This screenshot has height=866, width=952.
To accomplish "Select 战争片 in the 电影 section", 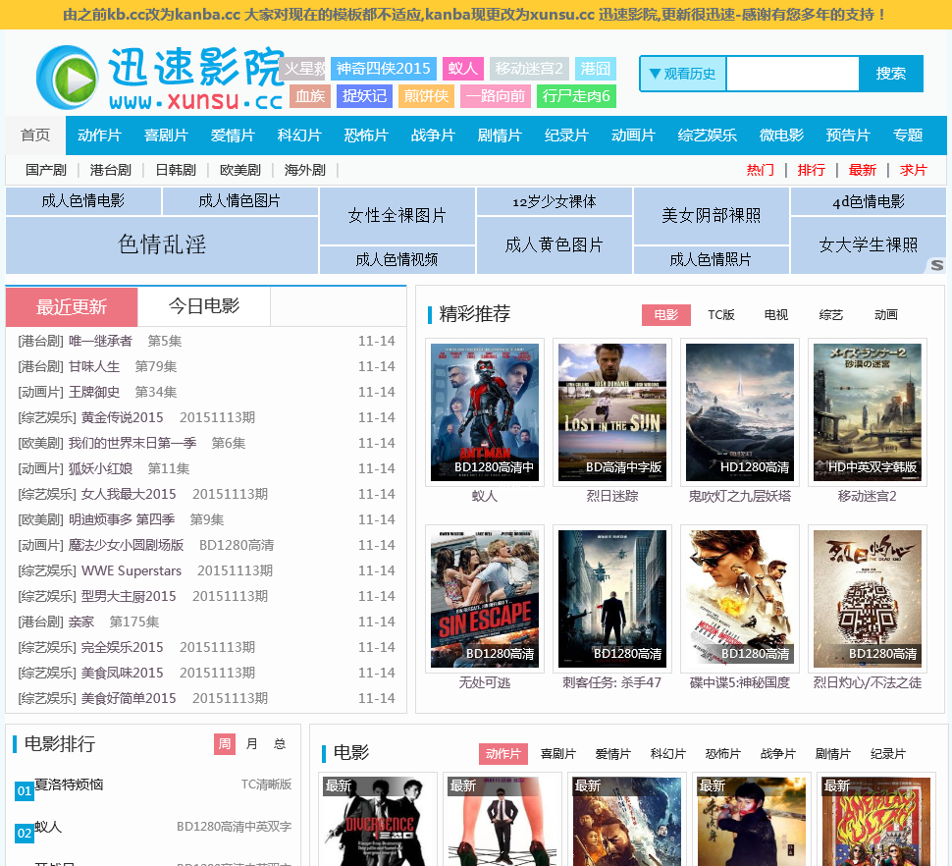I will (777, 754).
